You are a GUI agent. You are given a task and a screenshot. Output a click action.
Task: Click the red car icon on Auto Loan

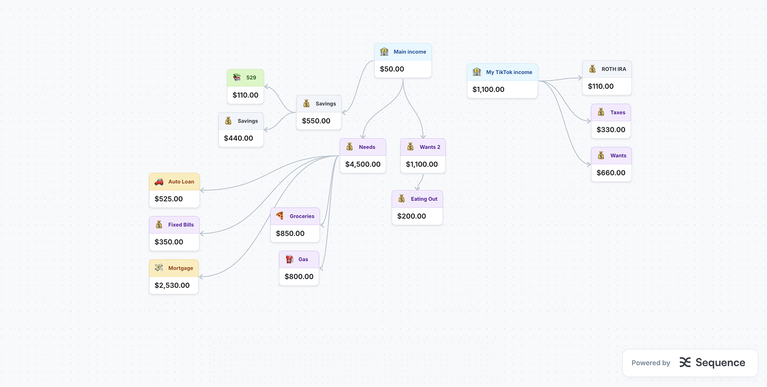click(159, 182)
